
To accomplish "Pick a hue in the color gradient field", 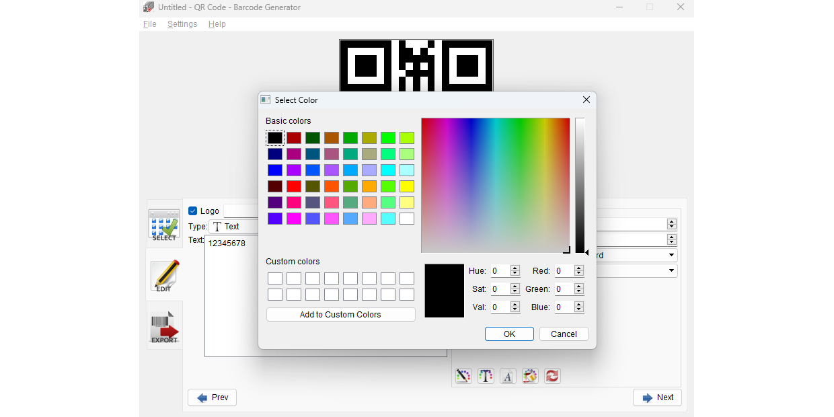I will (495, 185).
